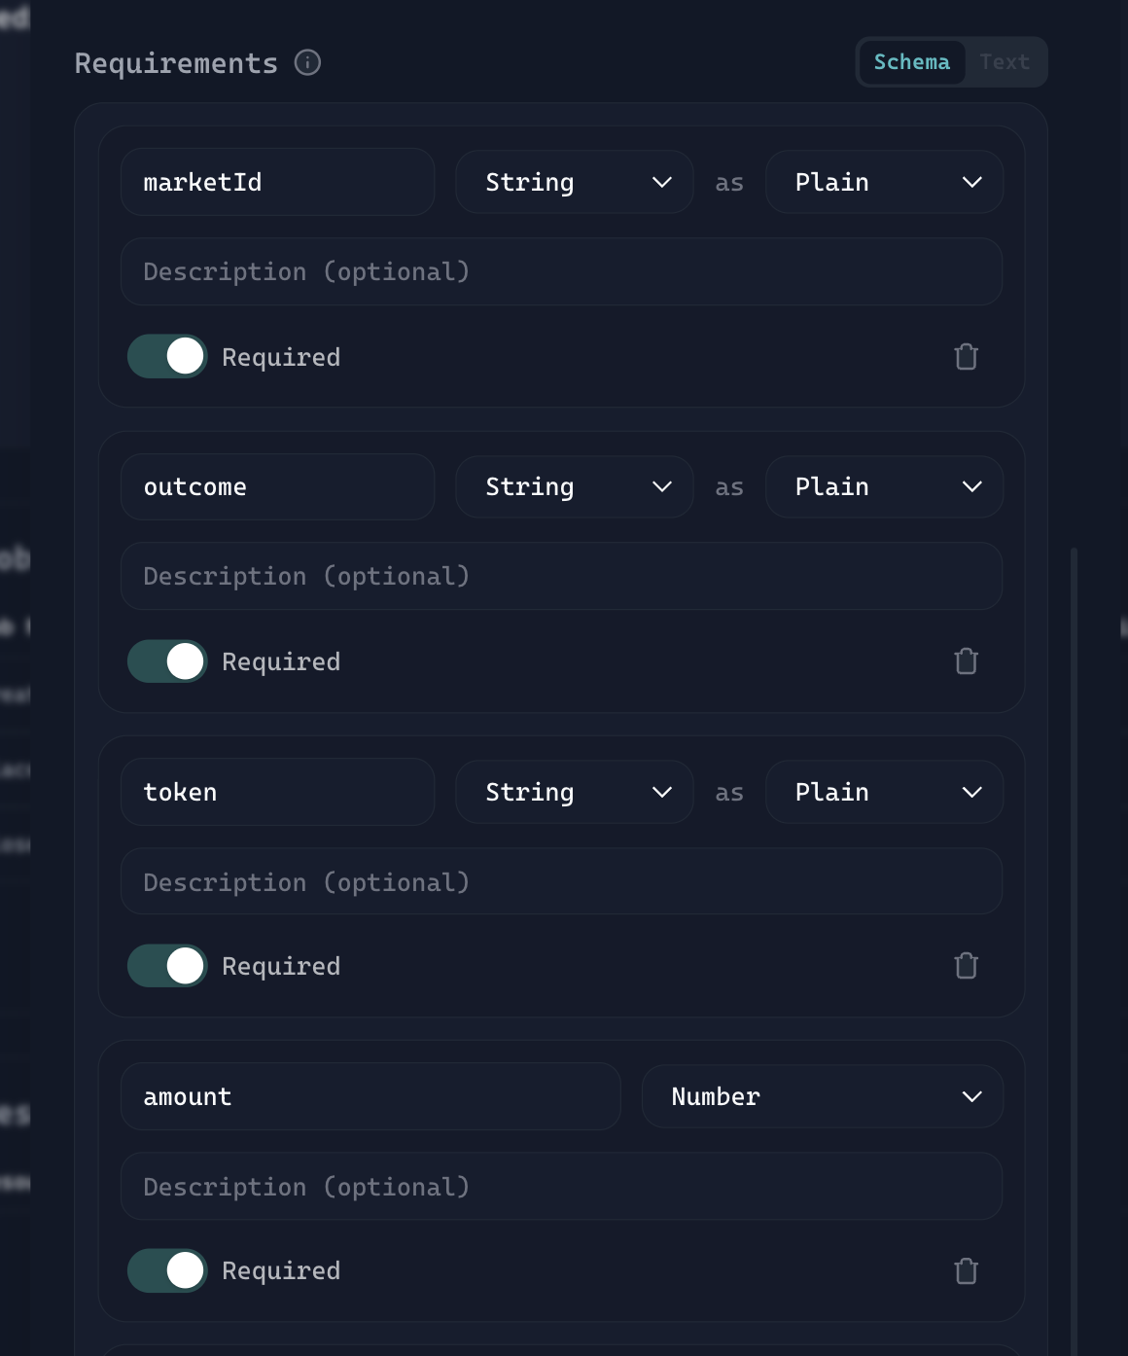1128x1356 pixels.
Task: Delete the outcome field with trash icon
Action: (966, 661)
